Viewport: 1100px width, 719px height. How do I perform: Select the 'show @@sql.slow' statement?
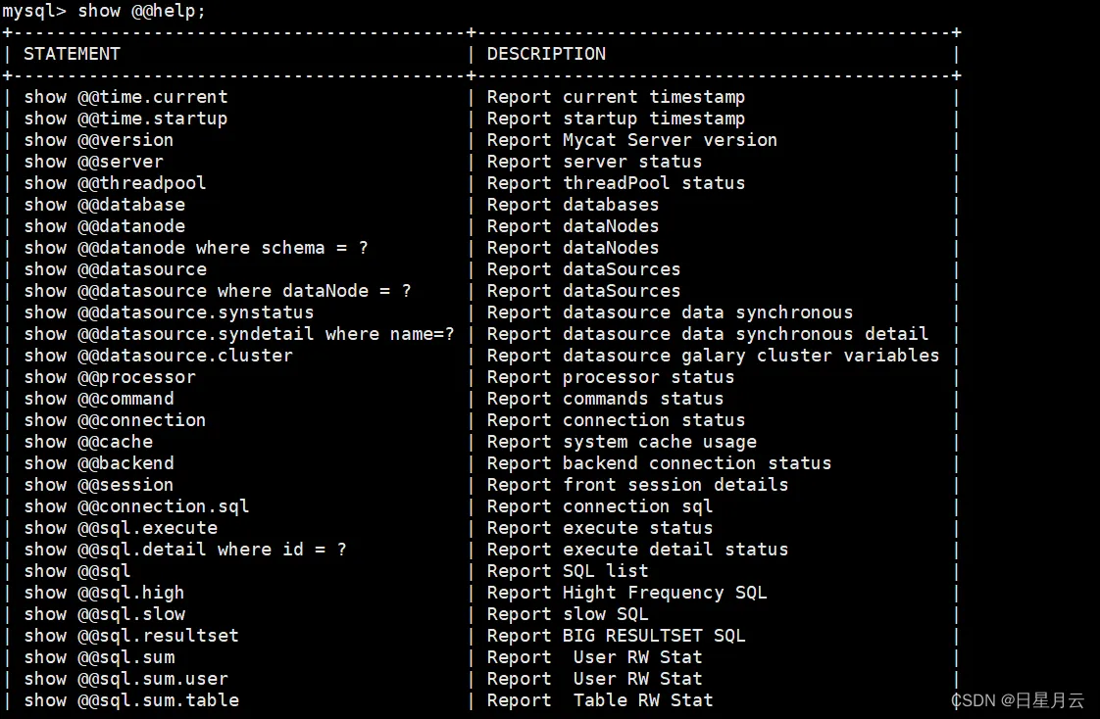pos(104,614)
